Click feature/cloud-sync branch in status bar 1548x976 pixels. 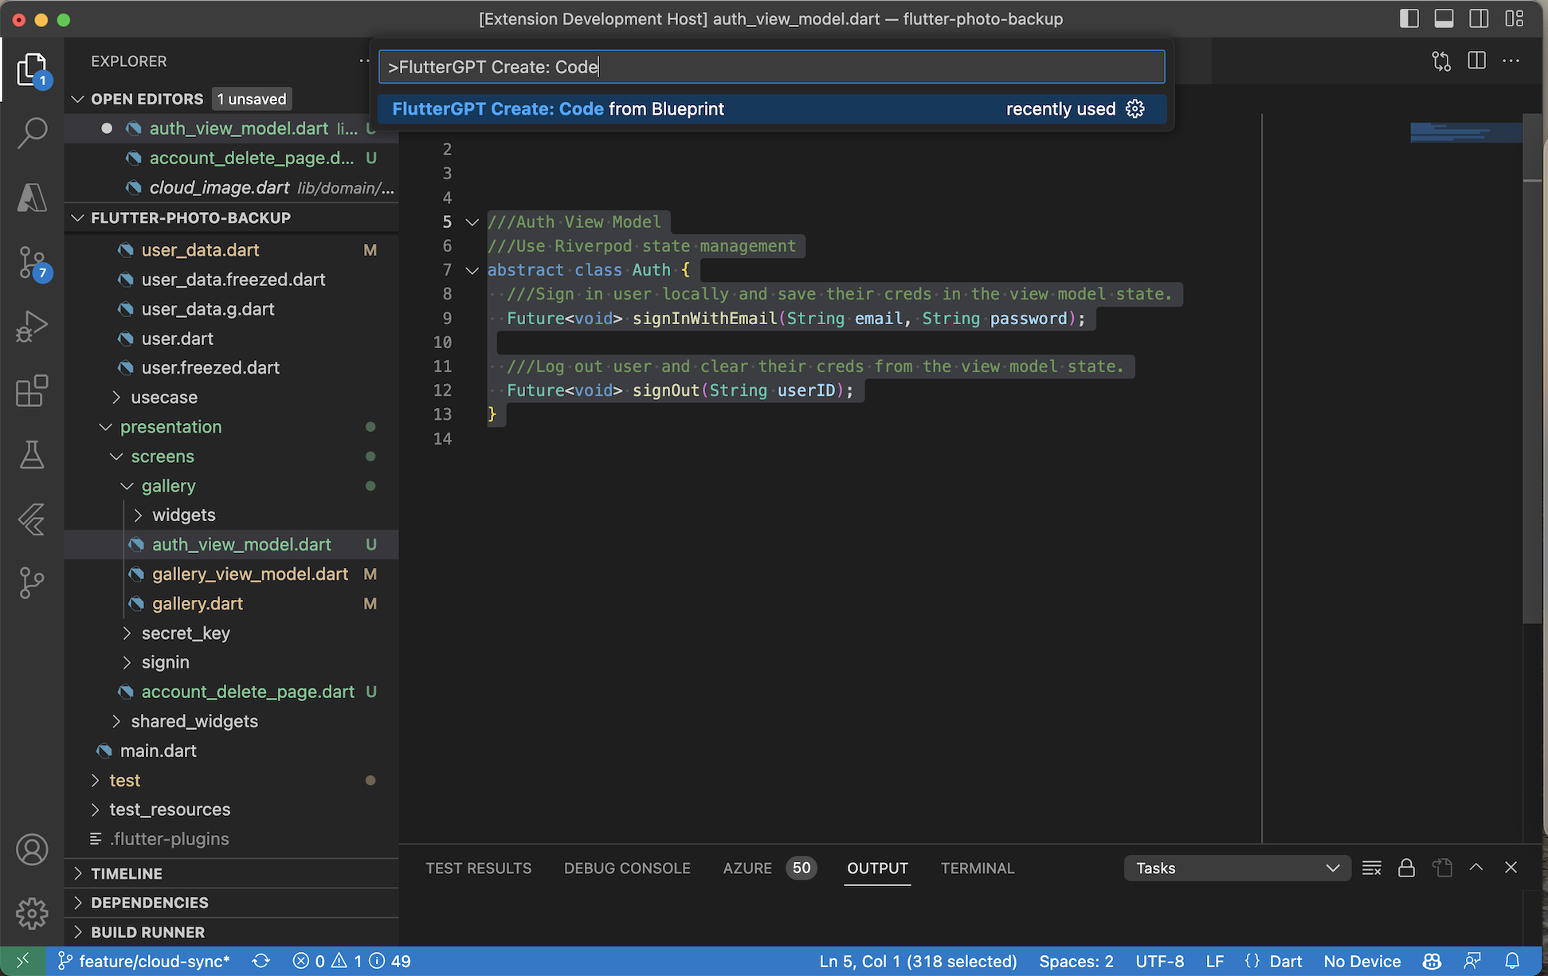145,961
